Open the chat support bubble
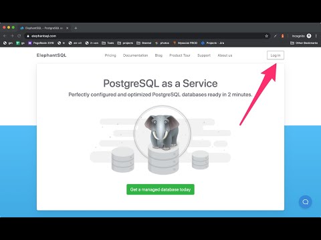Viewport: 321px width, 240px height. 305,202
